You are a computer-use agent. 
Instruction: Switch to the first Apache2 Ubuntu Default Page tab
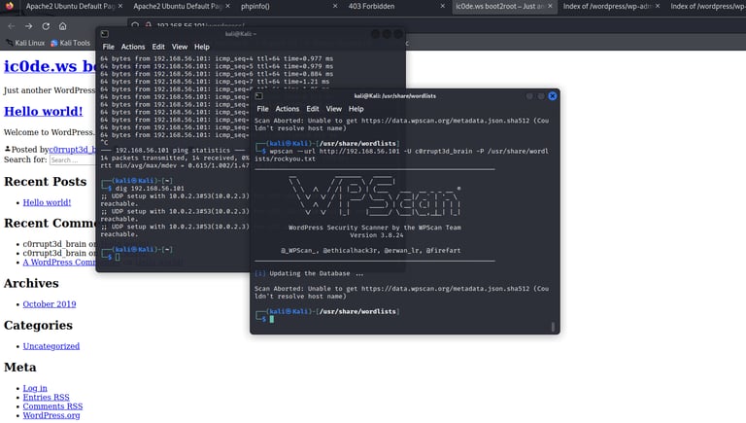(68, 6)
